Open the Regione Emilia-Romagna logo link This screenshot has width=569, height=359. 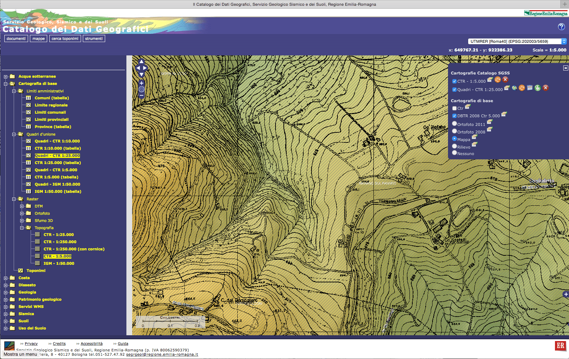[546, 13]
